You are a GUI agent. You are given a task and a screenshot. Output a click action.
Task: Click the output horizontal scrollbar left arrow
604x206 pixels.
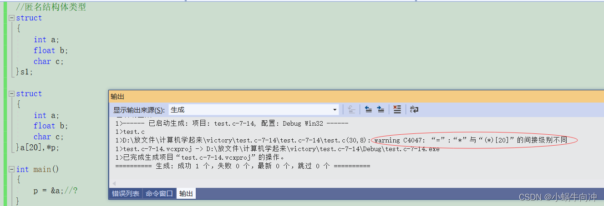(x=114, y=183)
